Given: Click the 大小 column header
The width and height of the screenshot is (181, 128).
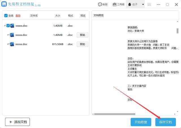Looking at the screenshot, I should pos(58,16).
